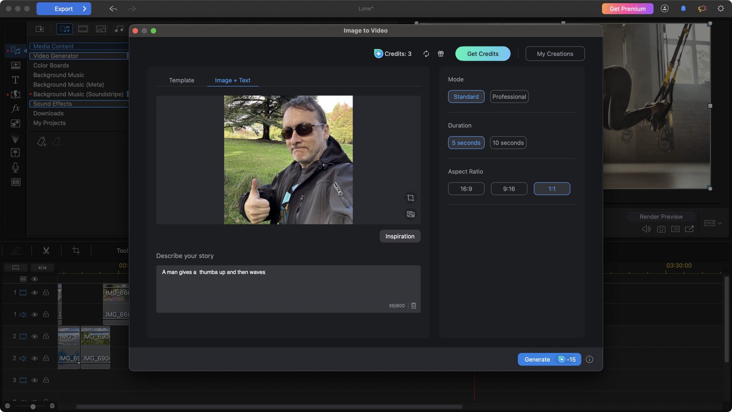Viewport: 732px width, 412px height.
Task: Click the refresh credits icon
Action: (x=426, y=54)
